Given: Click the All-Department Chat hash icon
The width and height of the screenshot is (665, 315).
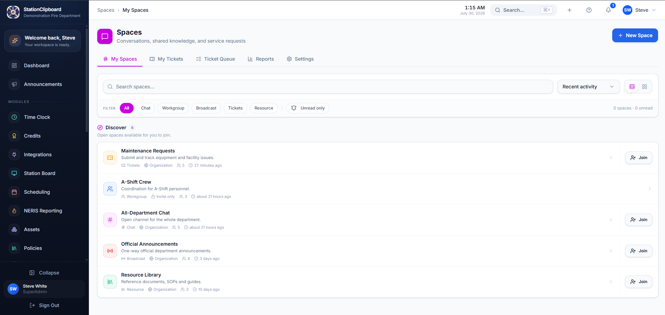Looking at the screenshot, I should [110, 220].
